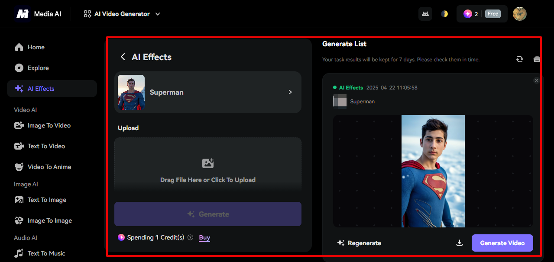The width and height of the screenshot is (554, 262).
Task: Go to Home in sidebar
Action: 52,47
